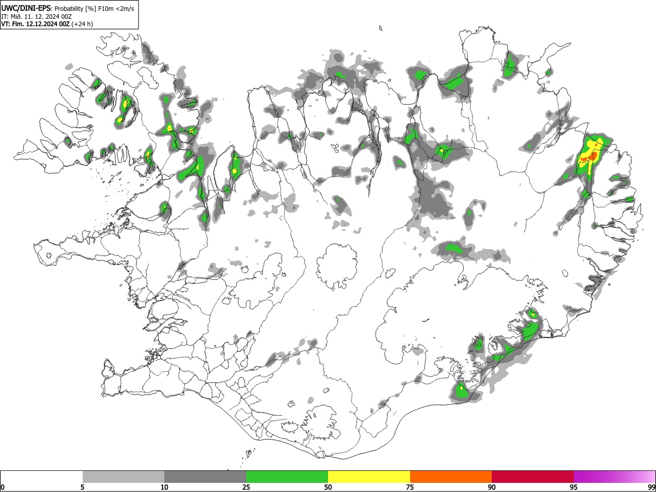656x492 pixels.
Task: Click the light gray 5–10% legend segment
Action: pos(123,477)
